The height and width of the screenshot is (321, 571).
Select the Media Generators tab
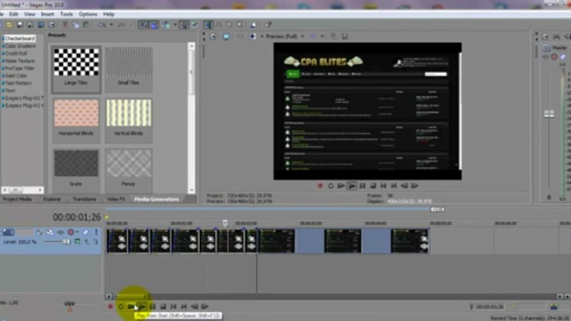coord(156,199)
